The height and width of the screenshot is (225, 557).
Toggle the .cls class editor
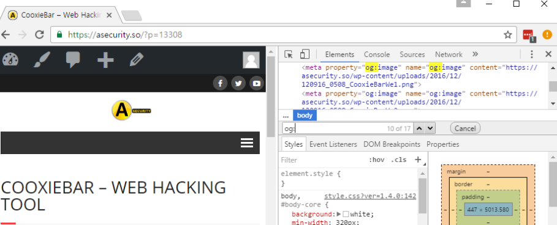point(398,160)
